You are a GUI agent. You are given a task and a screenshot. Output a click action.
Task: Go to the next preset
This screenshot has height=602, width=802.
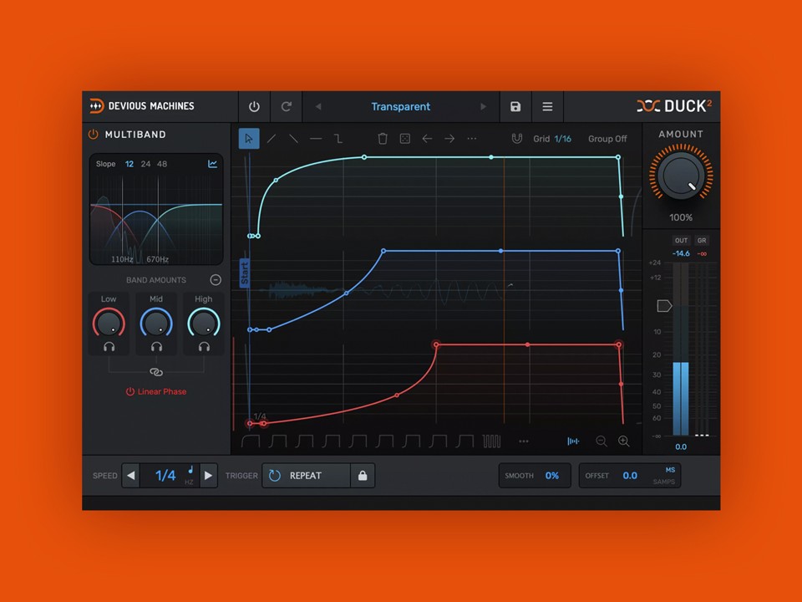pos(484,106)
